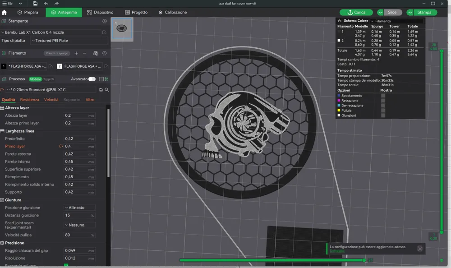Toggle the Raccordo ad arco checkbox

pos(66,265)
